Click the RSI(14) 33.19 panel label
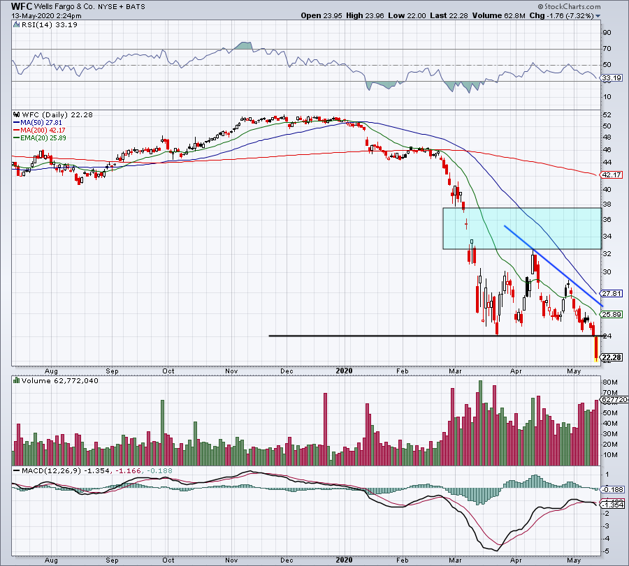The width and height of the screenshot is (629, 566). tap(50, 24)
